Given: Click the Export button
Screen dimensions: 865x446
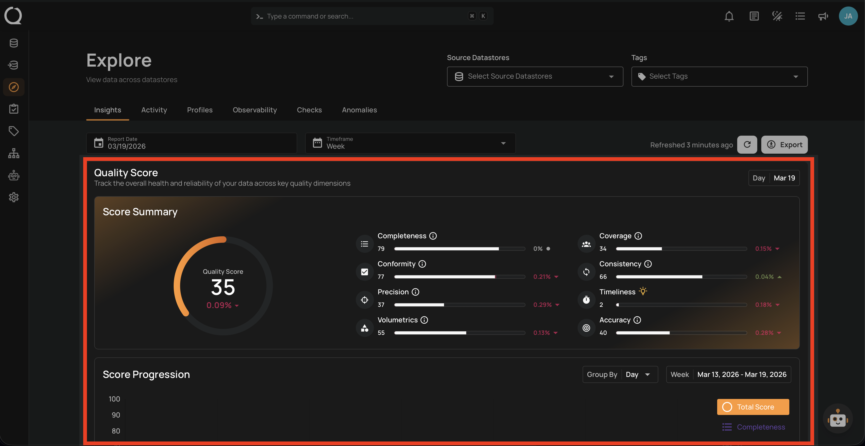Looking at the screenshot, I should tap(784, 144).
